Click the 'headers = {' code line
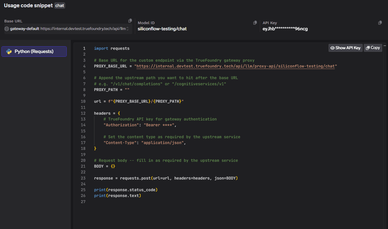Viewport: 388px width, 229px height. click(107, 113)
